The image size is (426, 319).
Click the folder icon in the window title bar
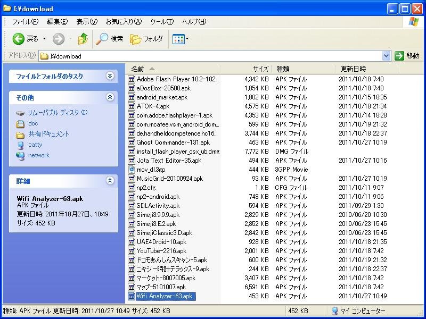[7, 9]
